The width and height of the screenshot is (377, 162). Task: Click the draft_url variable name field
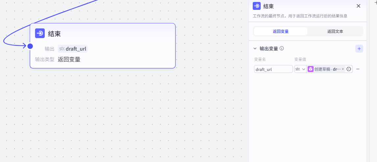click(x=273, y=69)
